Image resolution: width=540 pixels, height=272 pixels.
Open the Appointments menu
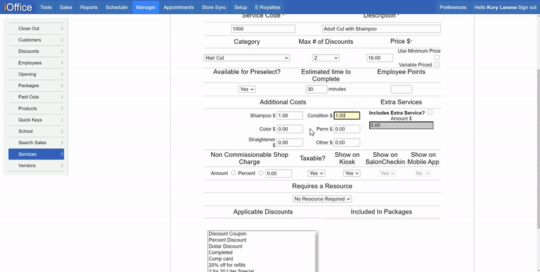coord(179,7)
